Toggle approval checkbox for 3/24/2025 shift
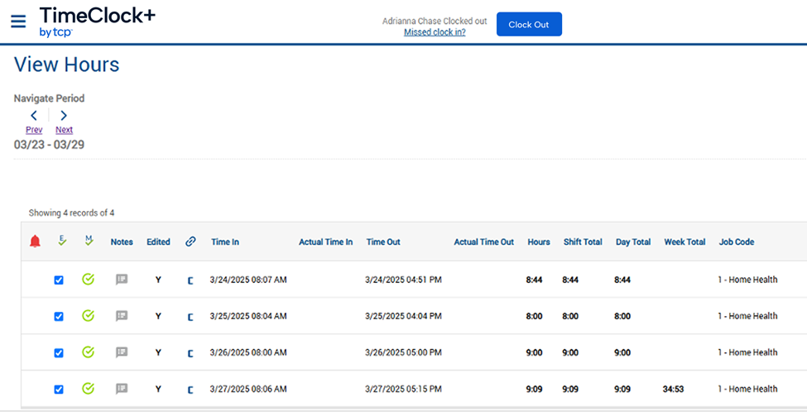 pyautogui.click(x=59, y=280)
